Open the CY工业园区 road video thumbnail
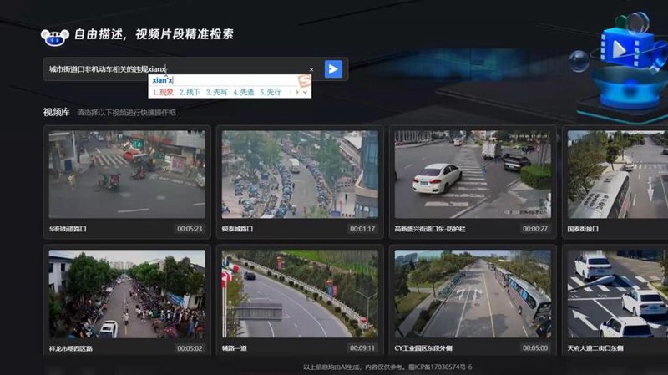 point(473,294)
